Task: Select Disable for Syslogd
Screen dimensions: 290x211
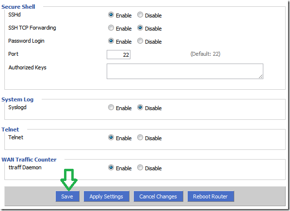Action: 140,107
